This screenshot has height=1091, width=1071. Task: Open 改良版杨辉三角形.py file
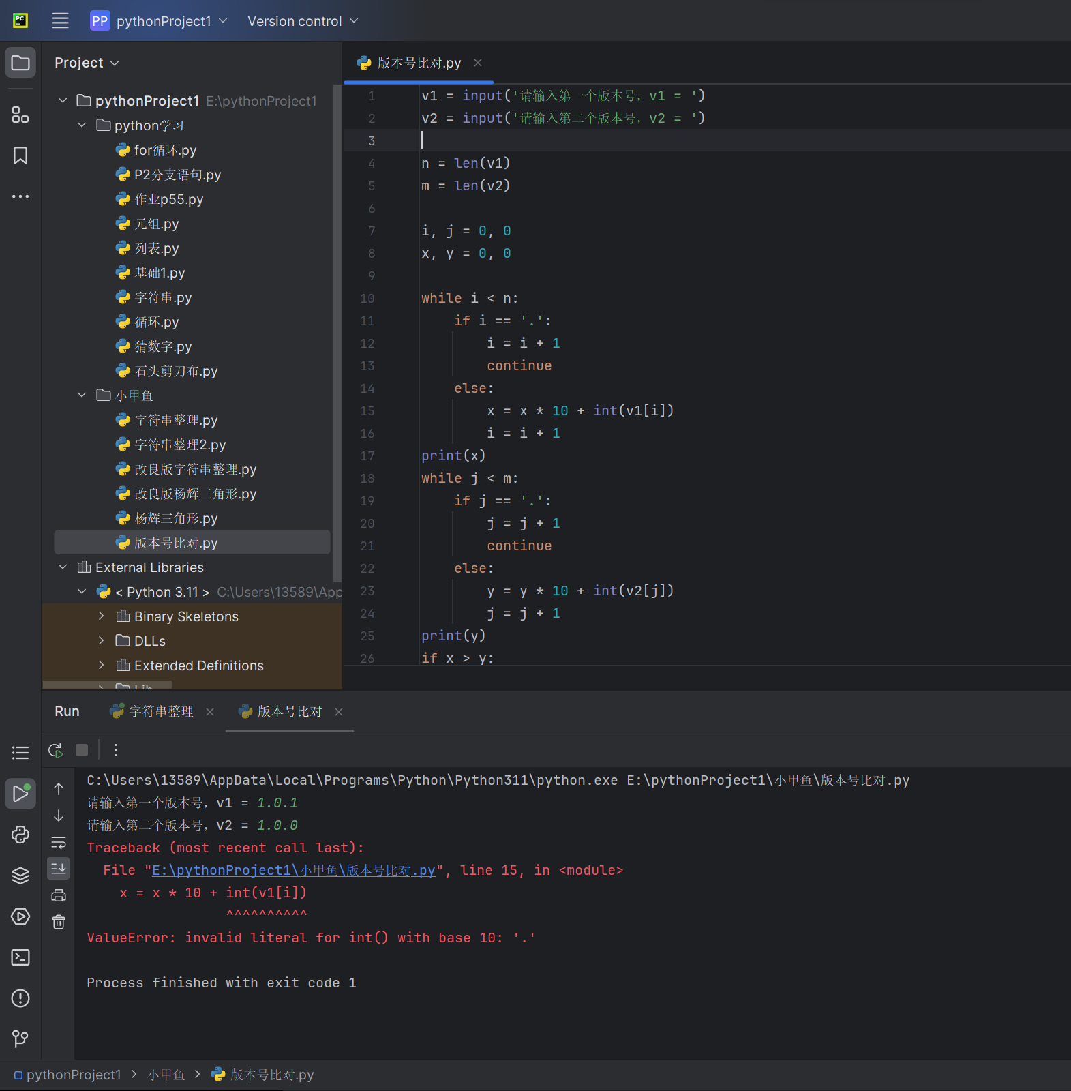195,494
